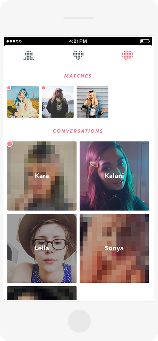Open the denim jacket match photo
Screen dimensions: 158x341
[x=93, y=102]
